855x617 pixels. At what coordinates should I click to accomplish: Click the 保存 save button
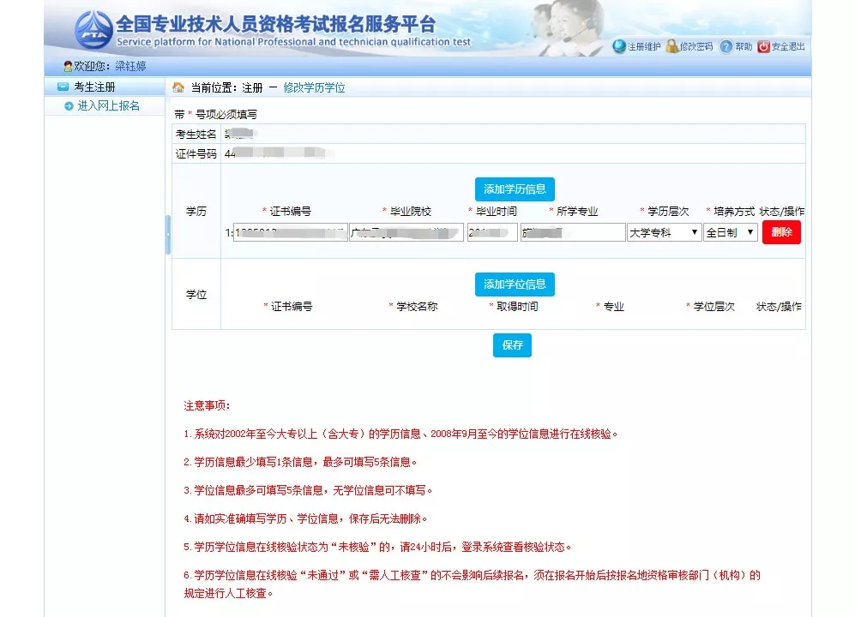point(512,345)
